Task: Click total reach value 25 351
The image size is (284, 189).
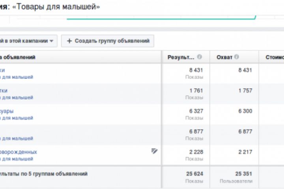Action: click(x=243, y=174)
